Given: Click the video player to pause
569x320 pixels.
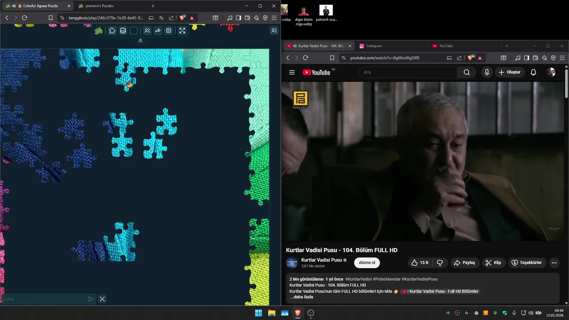Looking at the screenshot, I should pos(423,161).
